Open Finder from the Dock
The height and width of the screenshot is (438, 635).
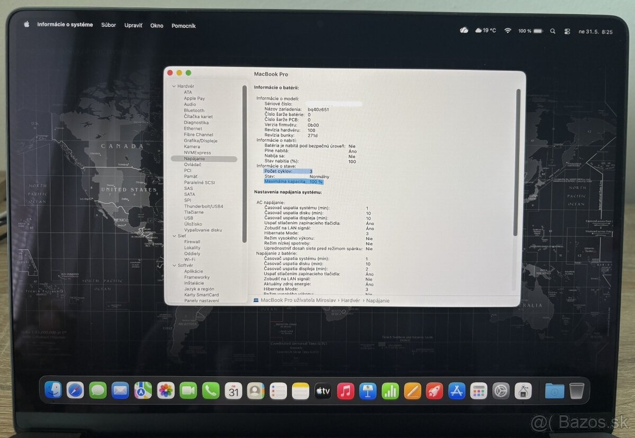click(x=53, y=390)
